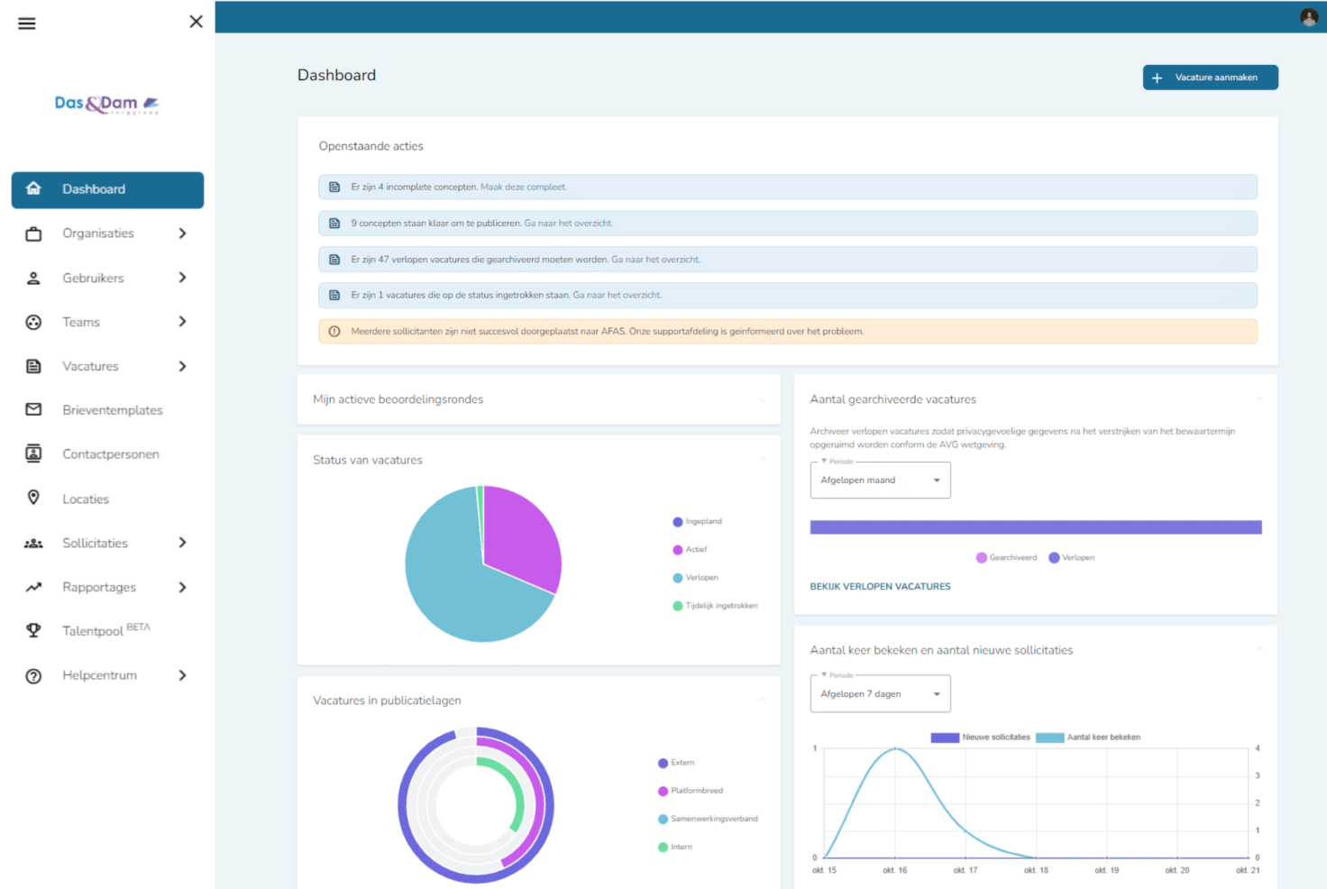Follow the 'Maak deze compleet' link
The width and height of the screenshot is (1327, 889).
[x=524, y=188]
